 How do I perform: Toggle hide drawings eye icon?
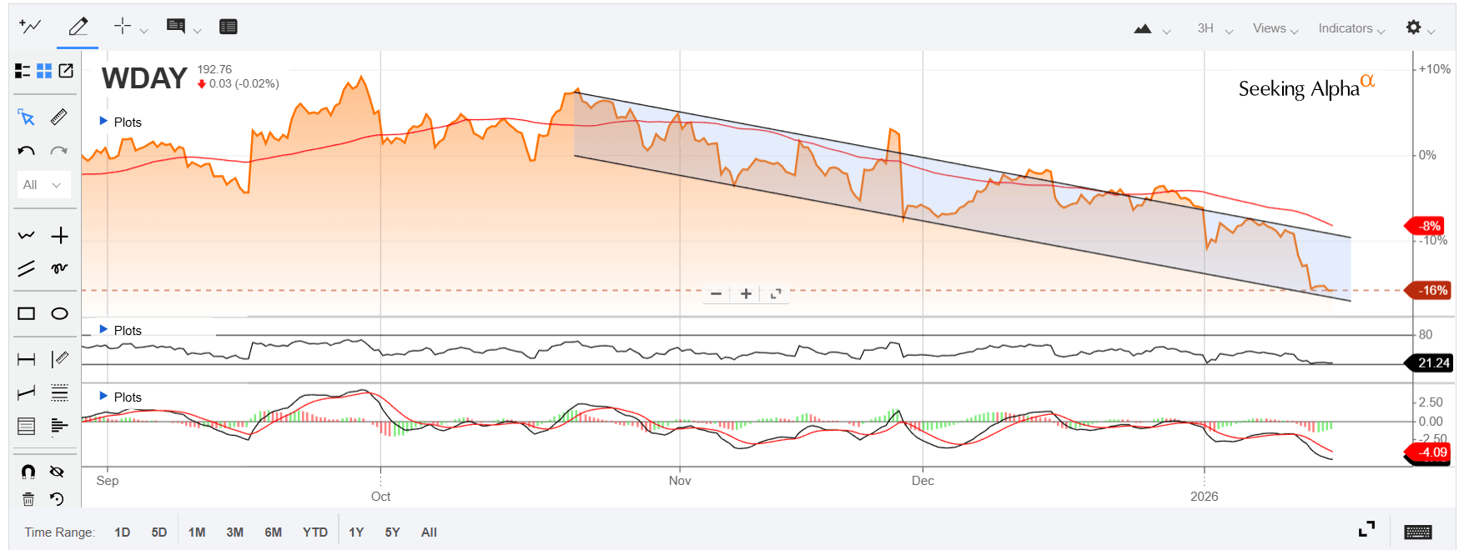[x=57, y=472]
